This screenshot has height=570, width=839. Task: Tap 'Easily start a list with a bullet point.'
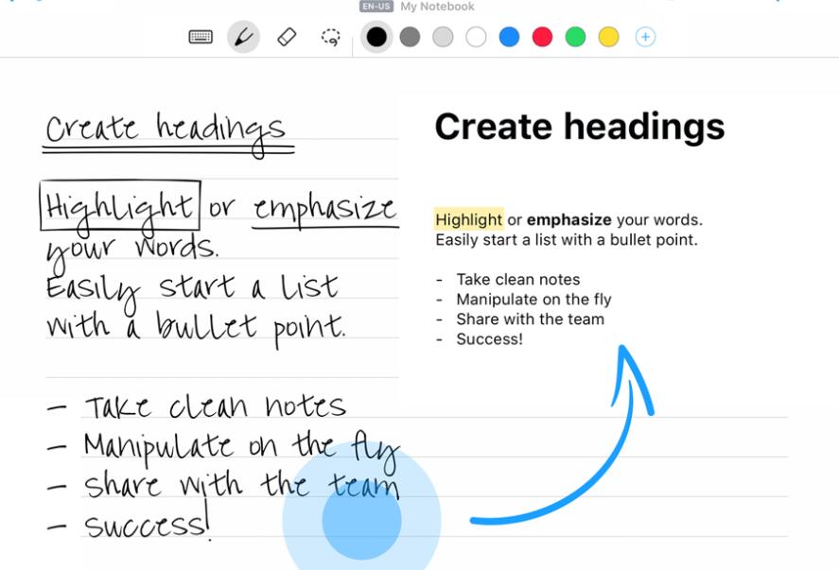click(x=567, y=239)
